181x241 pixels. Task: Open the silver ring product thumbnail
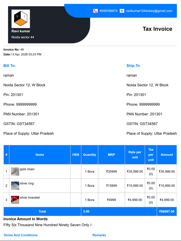(15, 185)
